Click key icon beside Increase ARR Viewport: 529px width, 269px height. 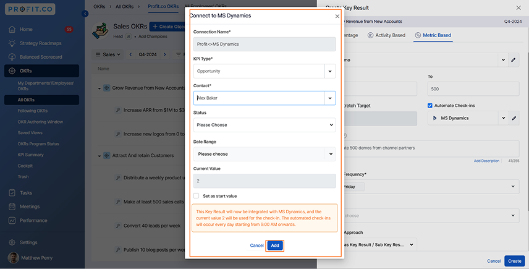click(x=118, y=110)
